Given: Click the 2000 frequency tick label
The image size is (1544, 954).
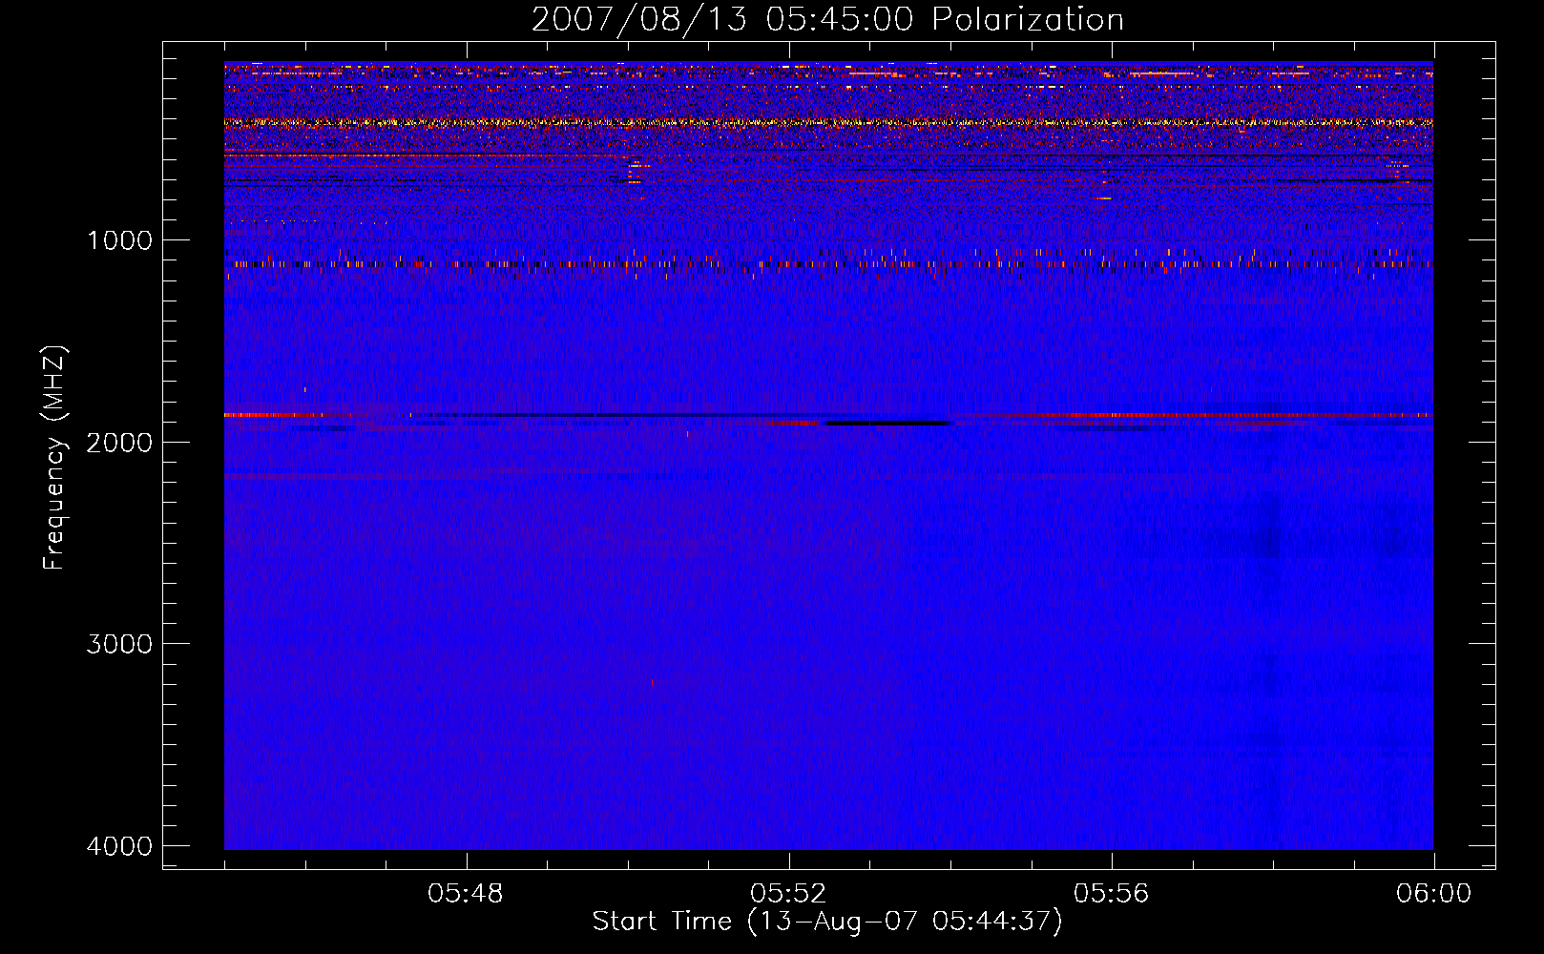Looking at the screenshot, I should click(x=119, y=443).
